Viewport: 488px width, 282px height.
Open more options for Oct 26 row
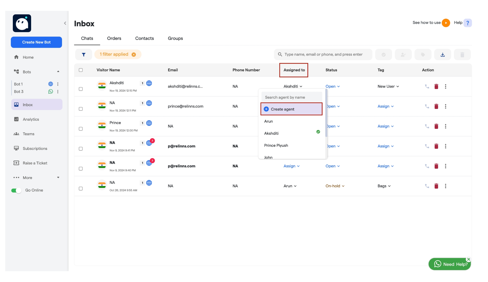[446, 186]
